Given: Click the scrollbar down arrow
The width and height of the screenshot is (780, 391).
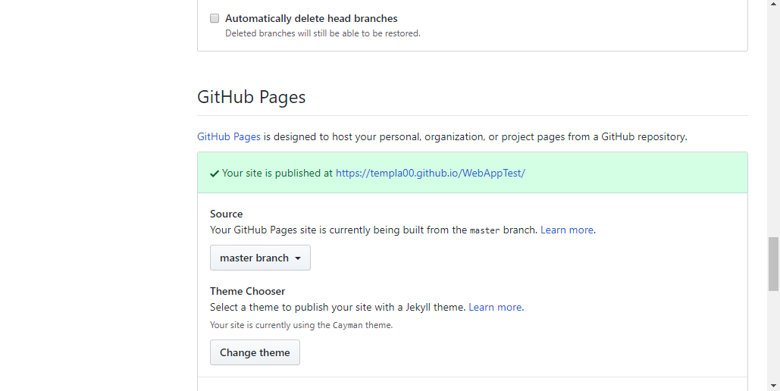Looking at the screenshot, I should click(773, 384).
